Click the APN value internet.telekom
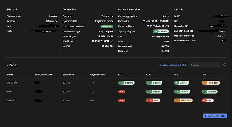Viewport: 232px width, 127px height. (160, 37)
